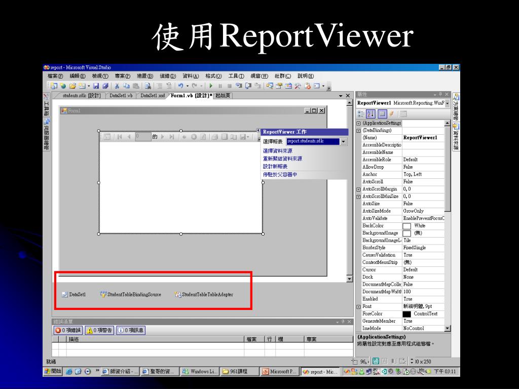
Task: Click the 停駐於父容器中 link
Action: coord(280,174)
